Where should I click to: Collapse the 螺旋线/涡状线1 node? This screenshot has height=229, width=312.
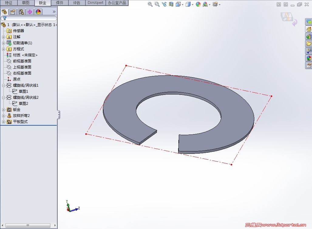pos(3,86)
